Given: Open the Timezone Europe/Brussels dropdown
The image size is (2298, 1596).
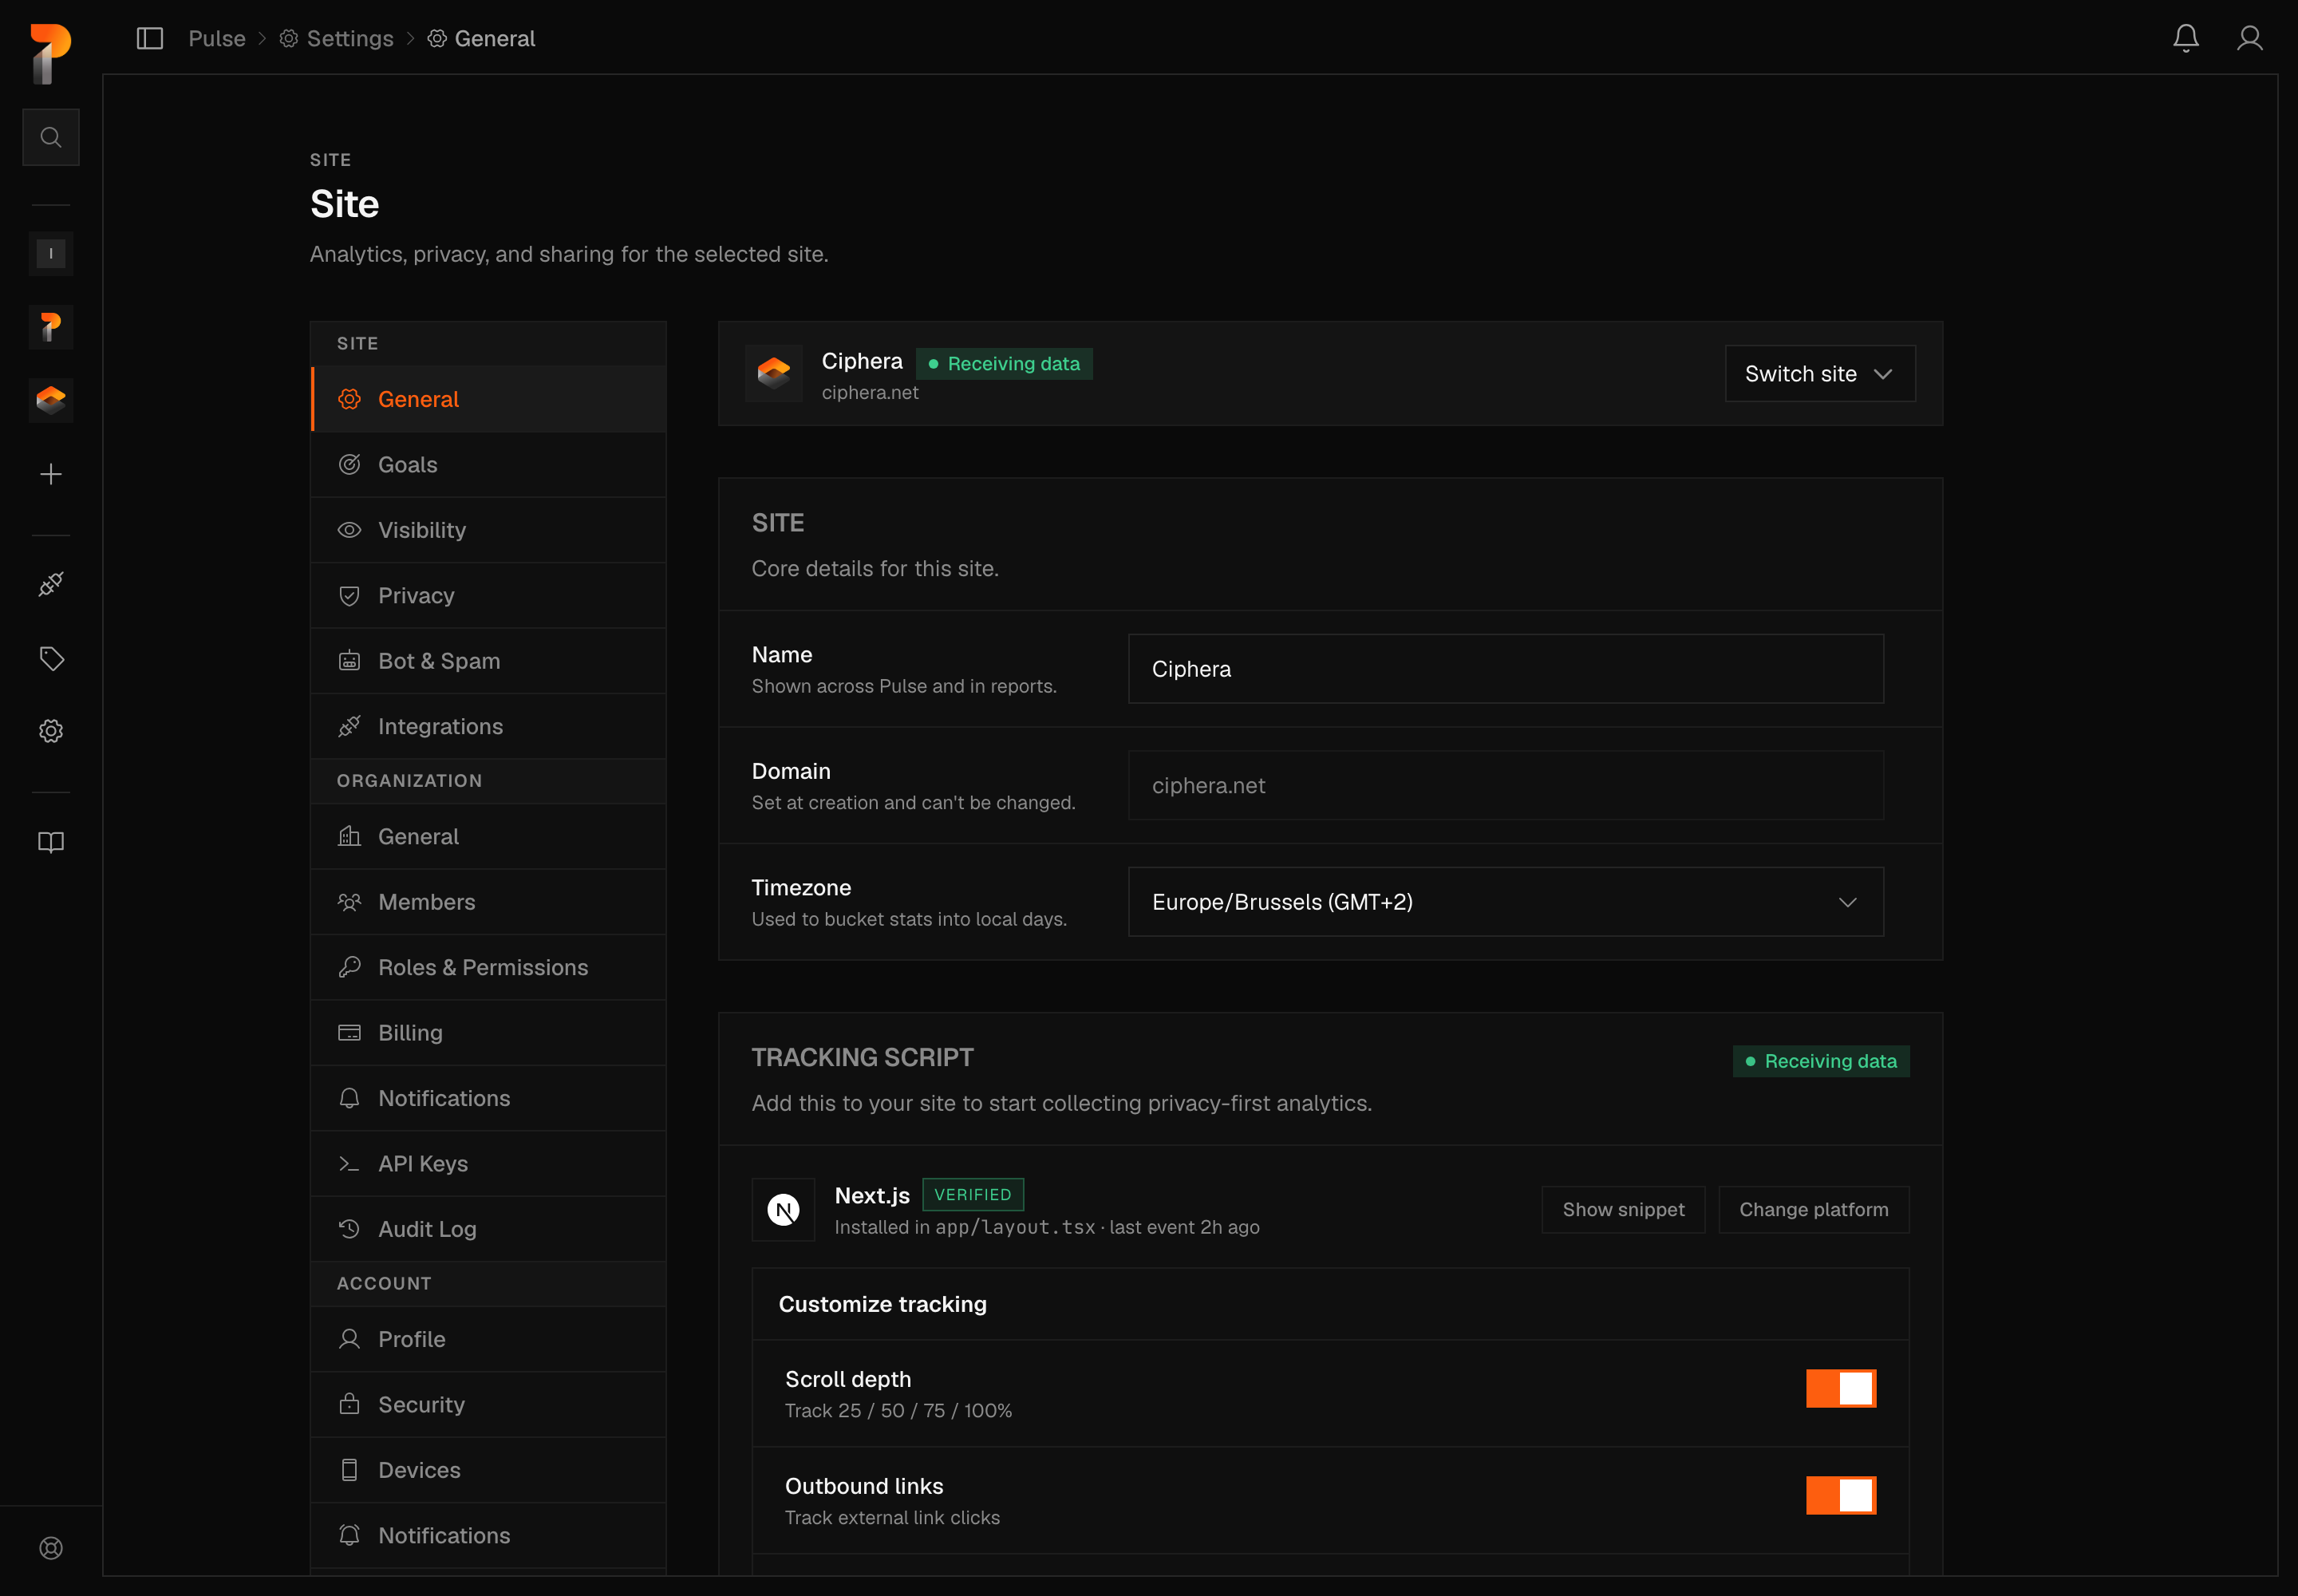Looking at the screenshot, I should [x=1506, y=902].
